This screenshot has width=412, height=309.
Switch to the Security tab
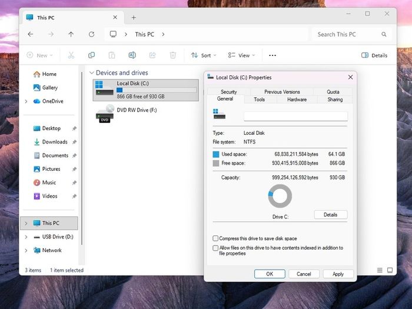coord(228,92)
